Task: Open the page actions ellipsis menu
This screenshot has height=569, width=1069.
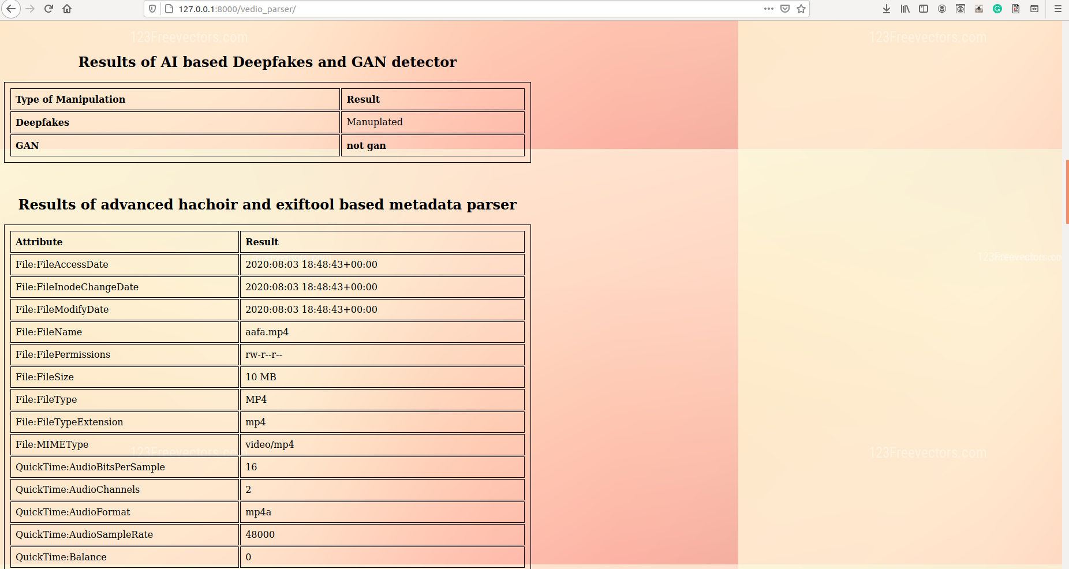Action: tap(768, 9)
